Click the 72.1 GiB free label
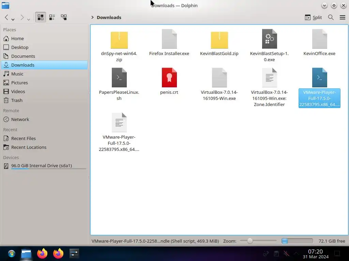349x261 pixels. pos(332,241)
